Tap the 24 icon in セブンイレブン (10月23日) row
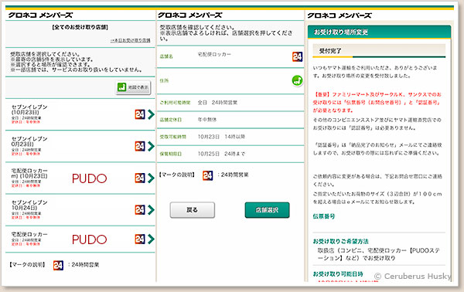 tap(140, 114)
